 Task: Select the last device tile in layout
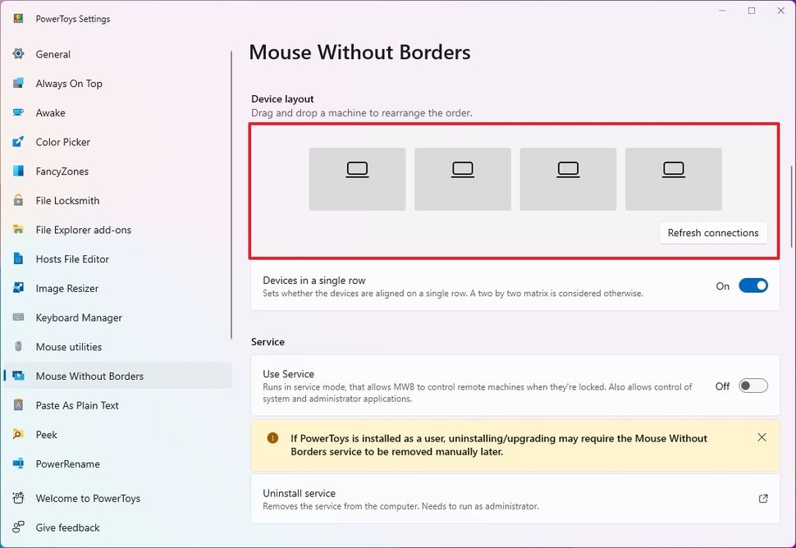tap(673, 179)
